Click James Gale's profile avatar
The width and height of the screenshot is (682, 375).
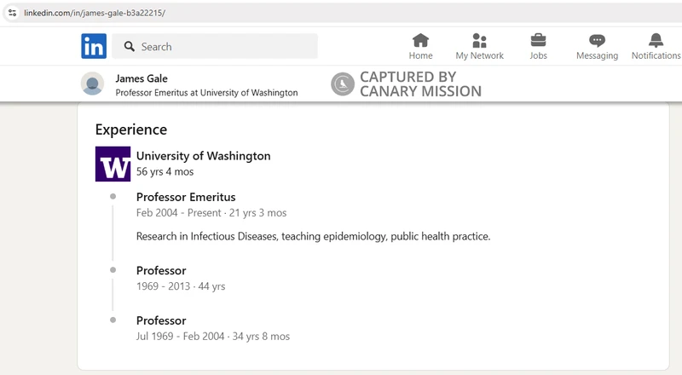[92, 84]
